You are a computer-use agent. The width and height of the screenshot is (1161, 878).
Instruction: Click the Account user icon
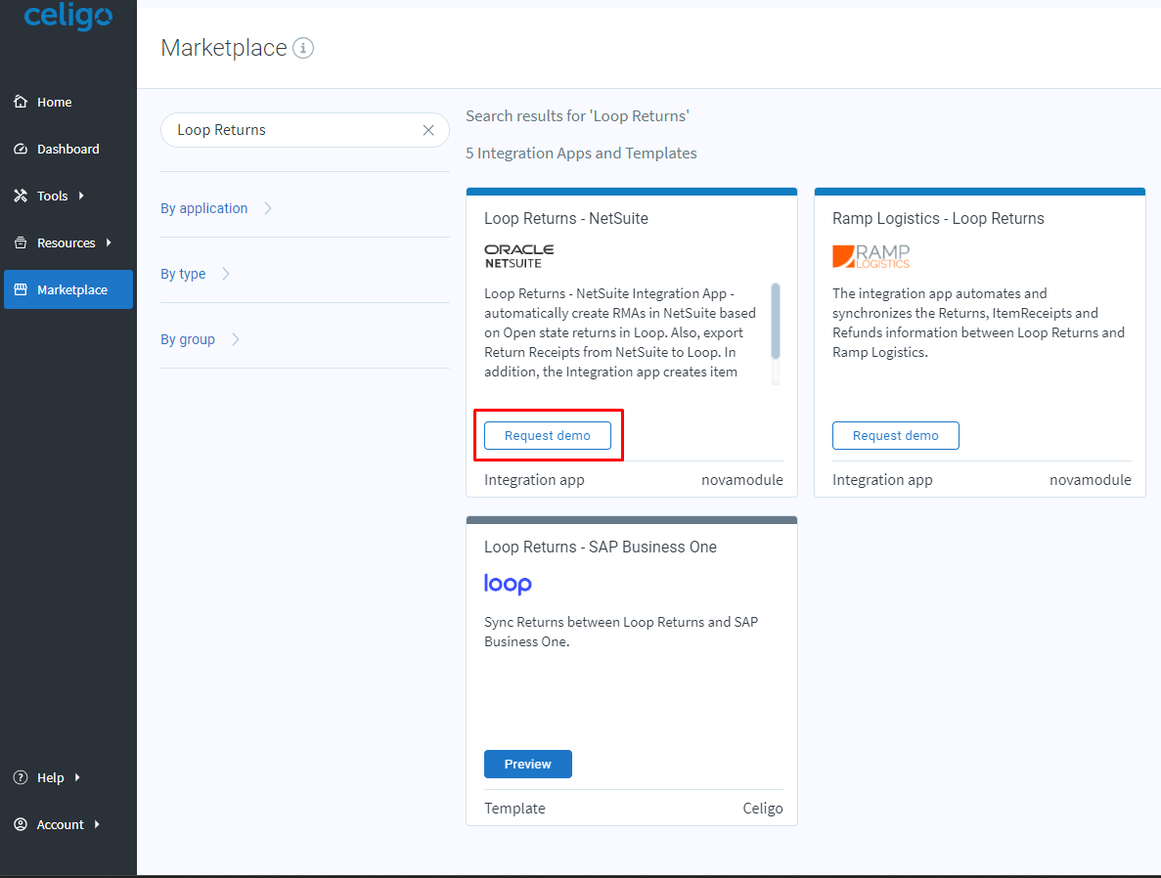[x=21, y=824]
